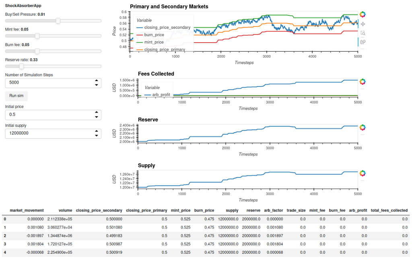This screenshot has width=412, height=259.
Task: Open the Primary Markets toolbar overflow dots
Action: (363, 49)
